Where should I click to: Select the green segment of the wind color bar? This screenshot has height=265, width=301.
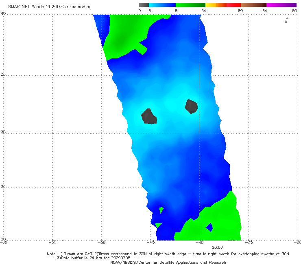tap(190, 5)
